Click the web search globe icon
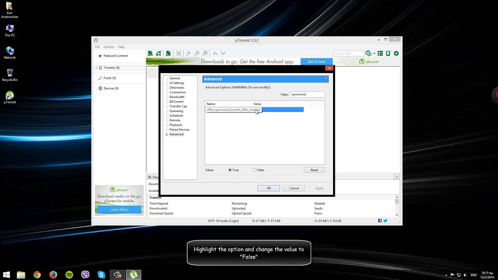The image size is (498, 280). (368, 53)
